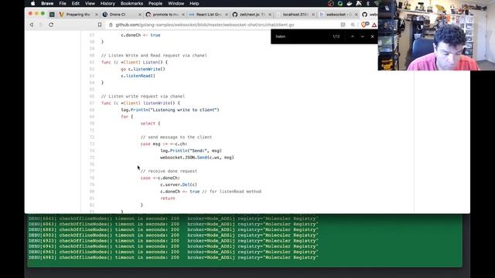The width and height of the screenshot is (495, 278).
Task: Click line number 61 in gutter
Action: 92,62
